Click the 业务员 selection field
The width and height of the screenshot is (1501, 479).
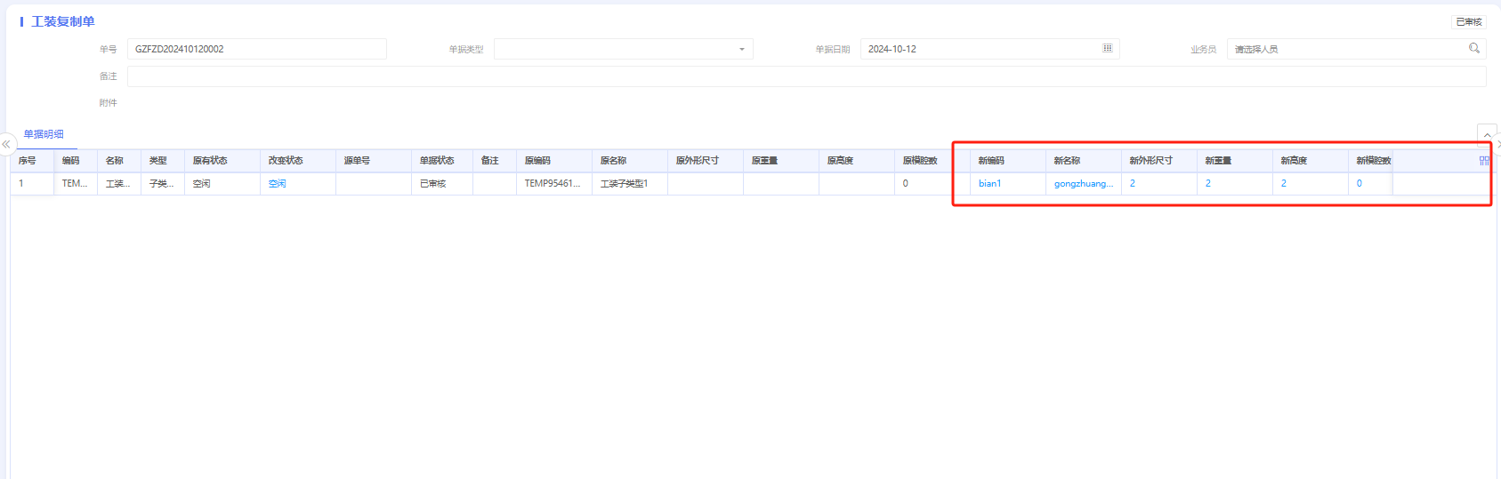click(1356, 49)
